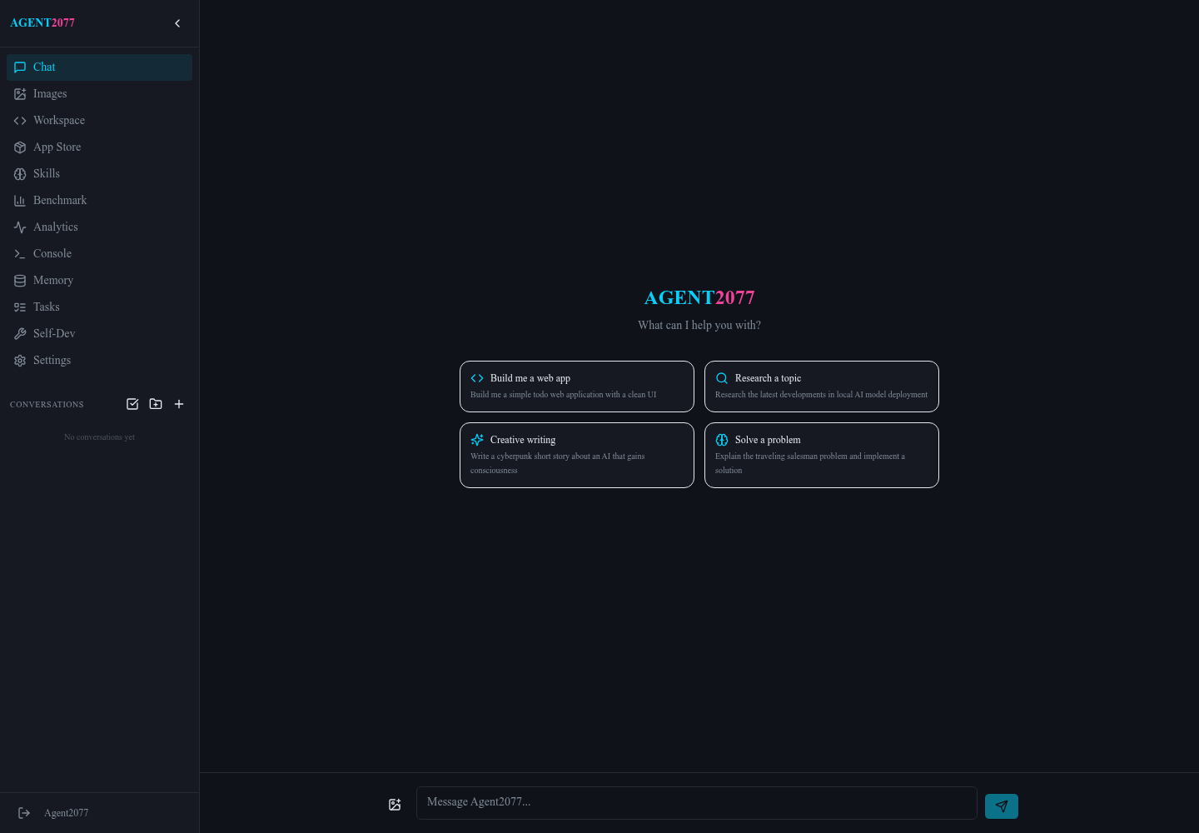1199x833 pixels.
Task: Click the Skills brain icon
Action: [20, 174]
